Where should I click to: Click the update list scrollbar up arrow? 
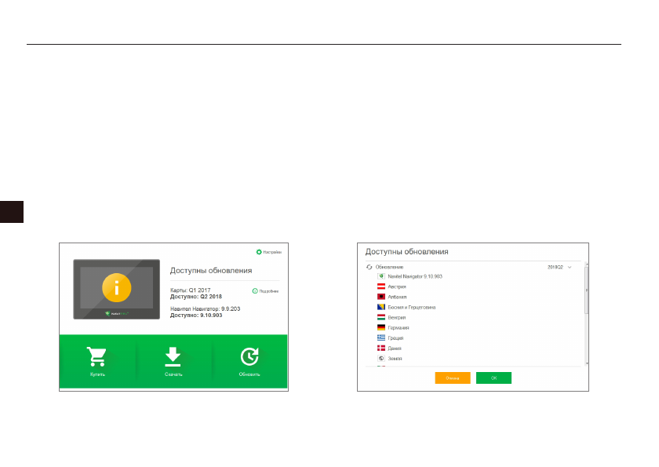point(587,265)
